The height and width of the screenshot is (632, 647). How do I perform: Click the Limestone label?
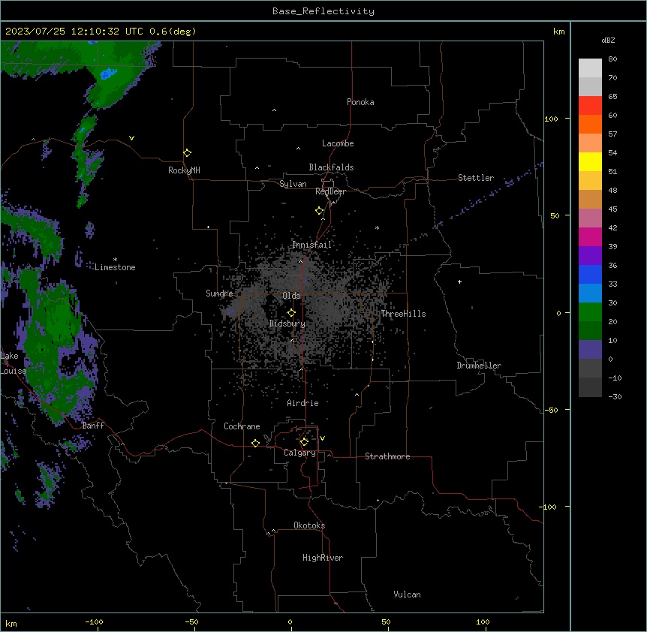click(115, 267)
